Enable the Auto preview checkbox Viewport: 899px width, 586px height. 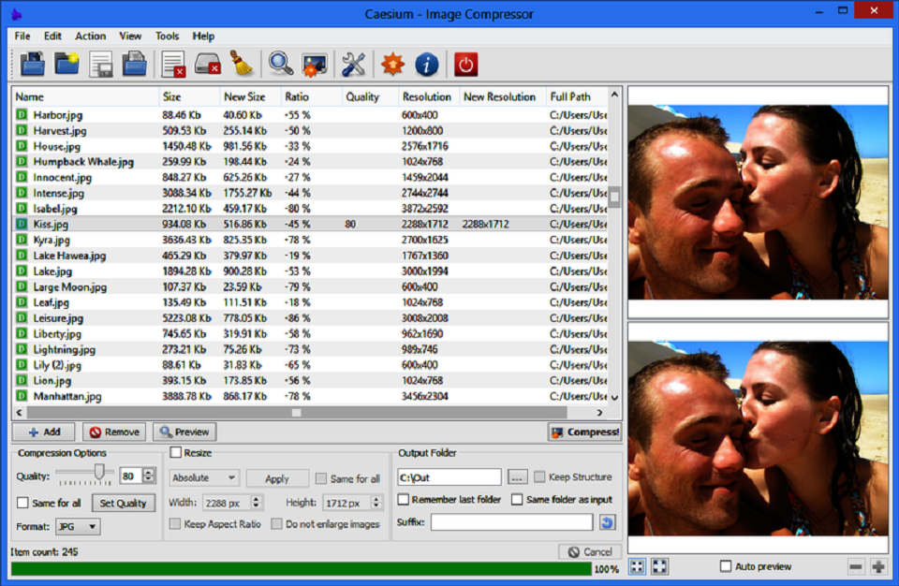pos(725,566)
